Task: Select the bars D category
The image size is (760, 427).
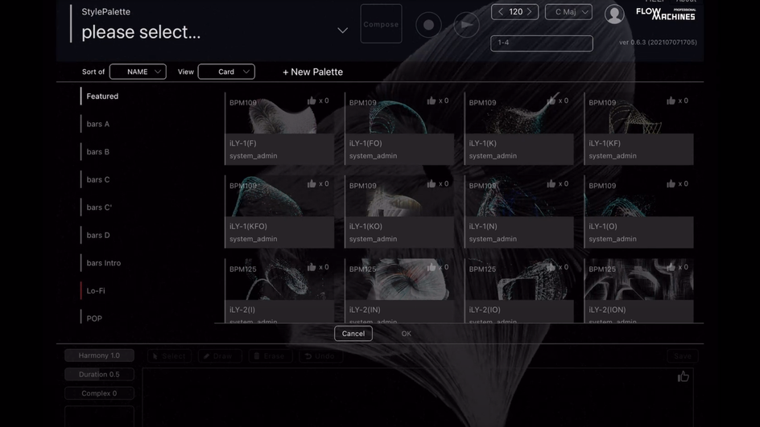Action: tap(98, 236)
